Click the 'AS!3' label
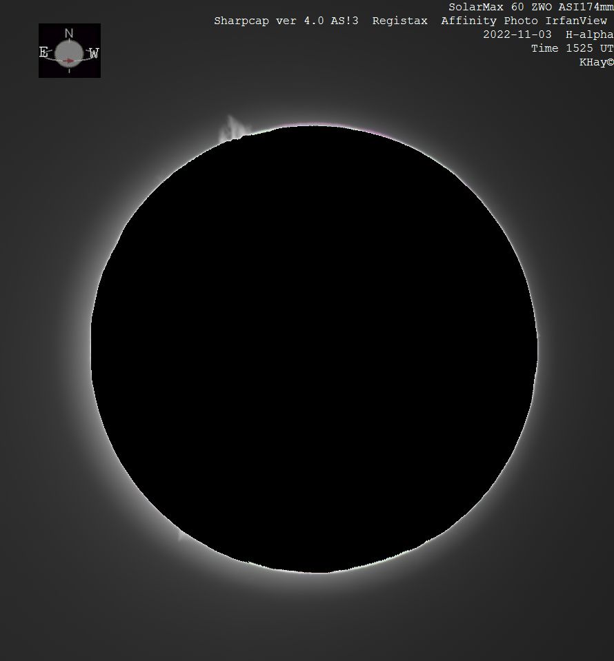614x661 pixels. tap(348, 21)
